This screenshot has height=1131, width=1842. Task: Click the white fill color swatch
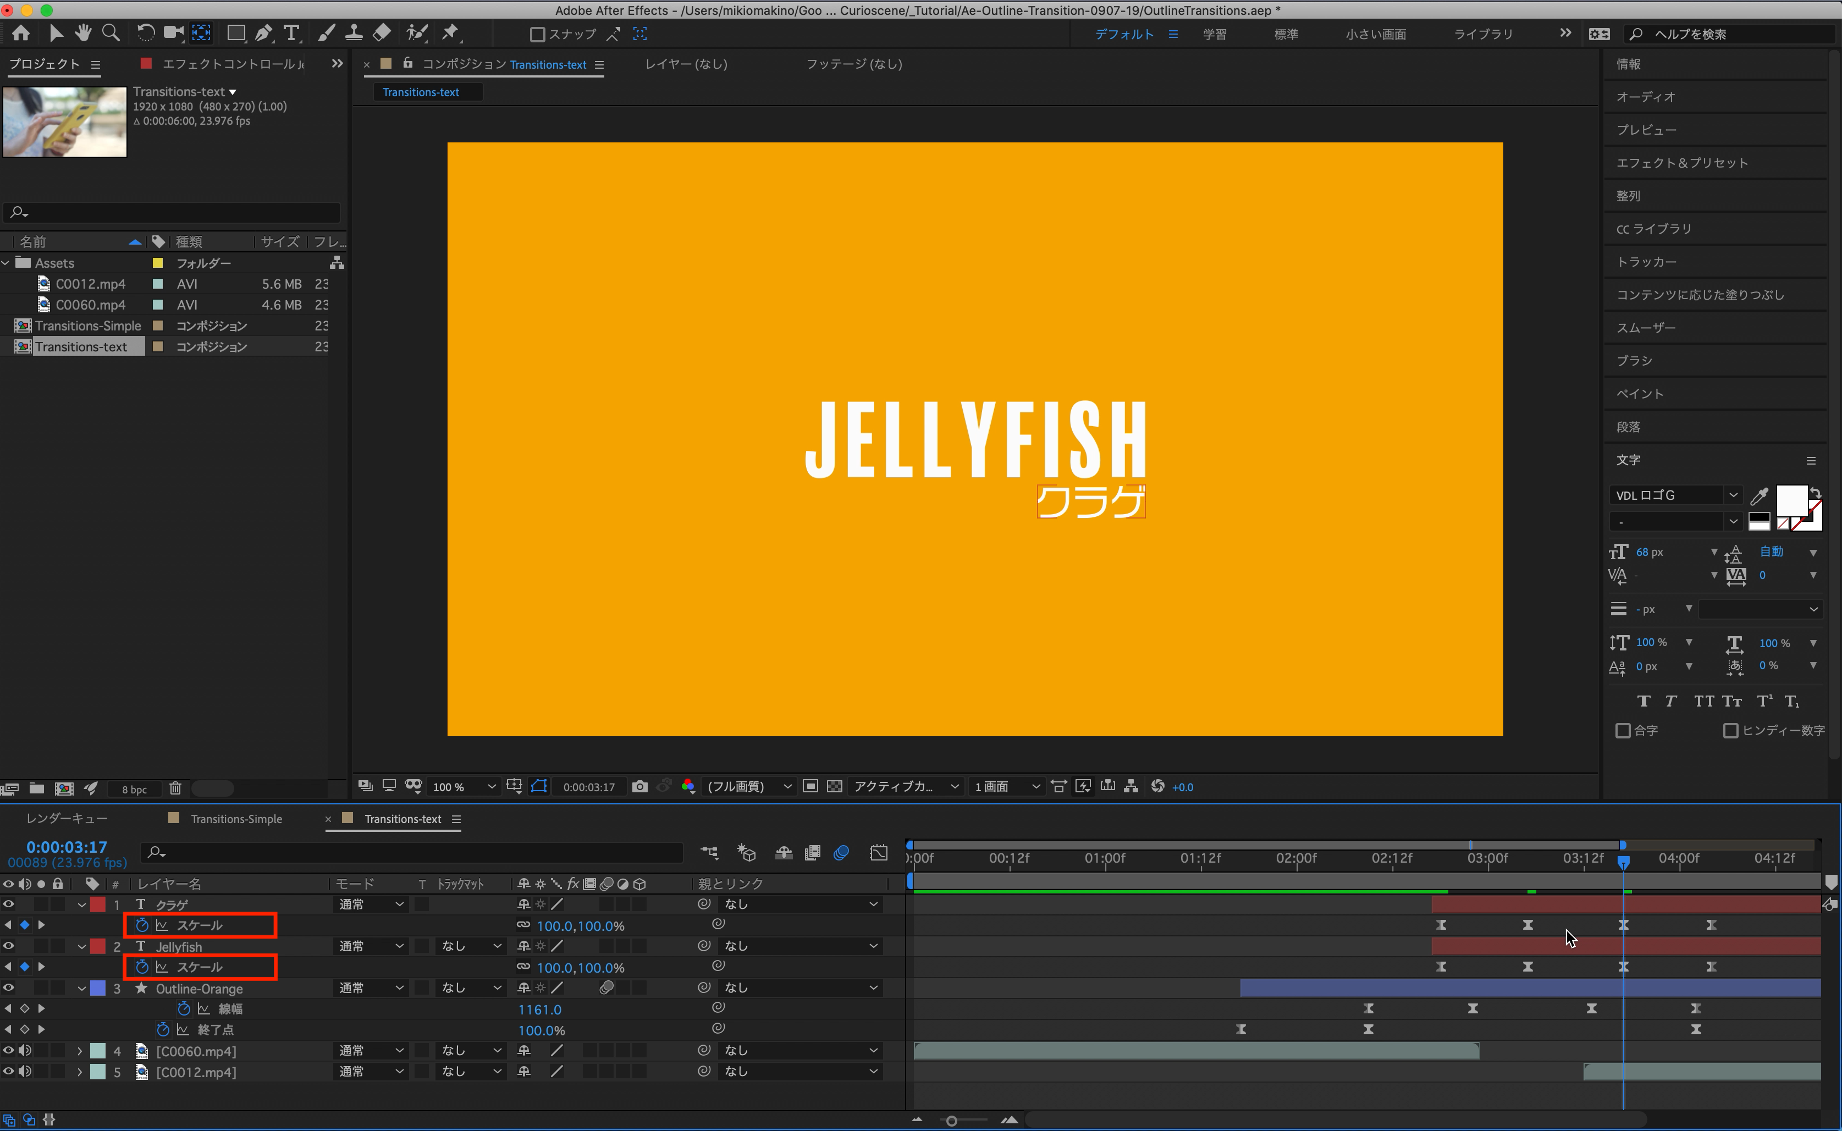click(x=1791, y=500)
